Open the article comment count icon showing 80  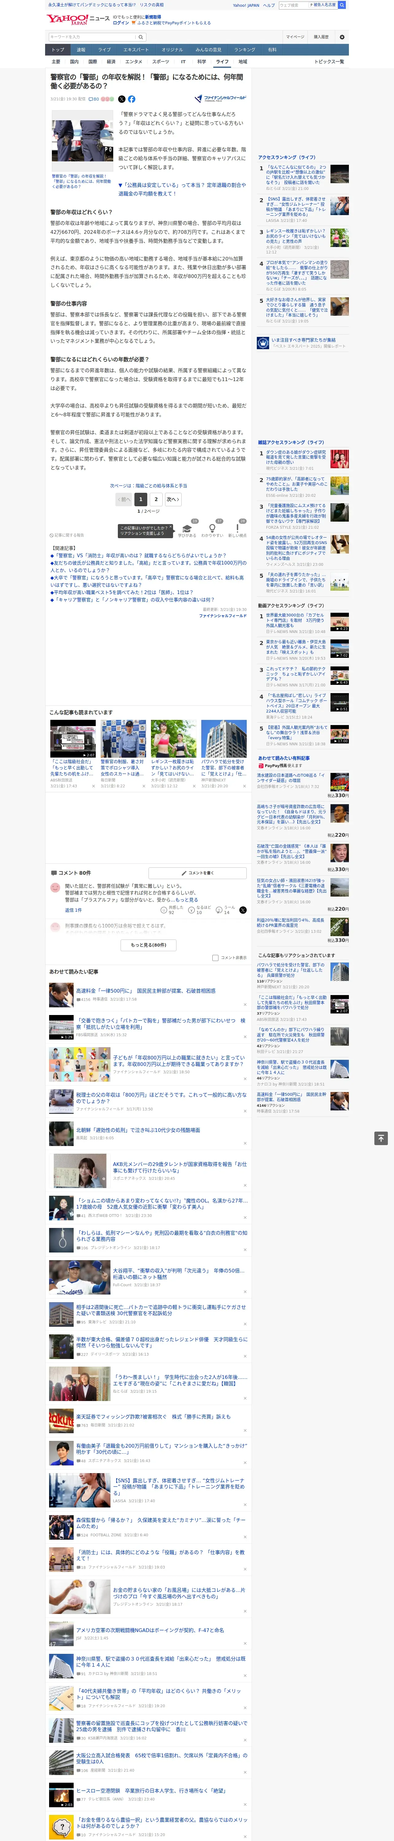[93, 99]
